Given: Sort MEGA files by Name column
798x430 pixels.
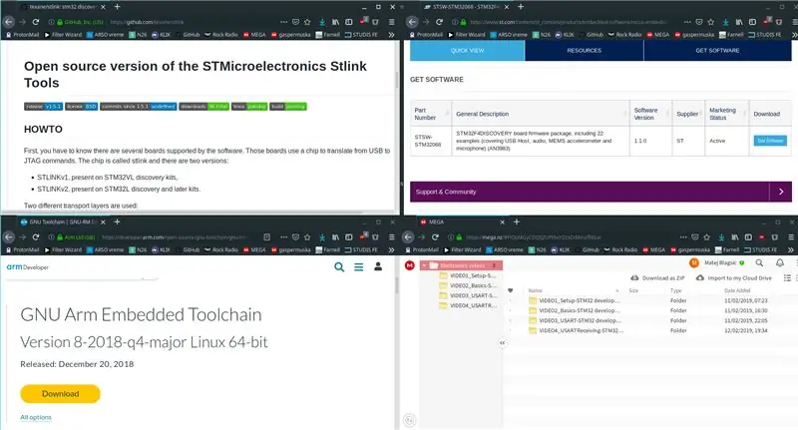Looking at the screenshot, I should point(535,290).
